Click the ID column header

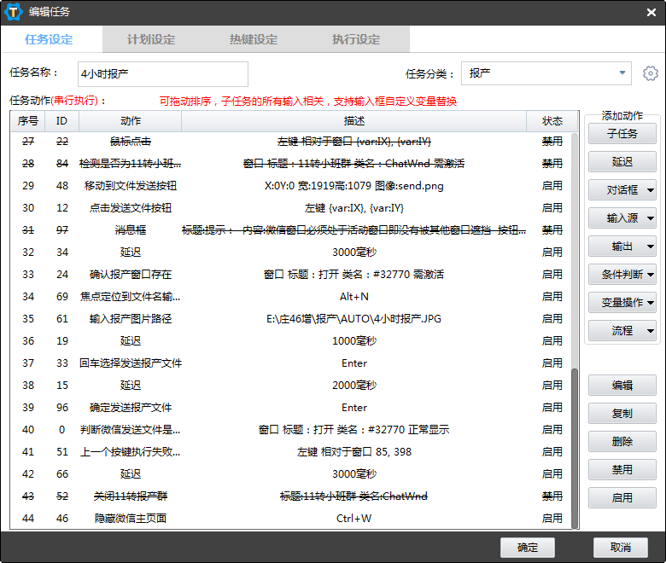pyautogui.click(x=62, y=121)
